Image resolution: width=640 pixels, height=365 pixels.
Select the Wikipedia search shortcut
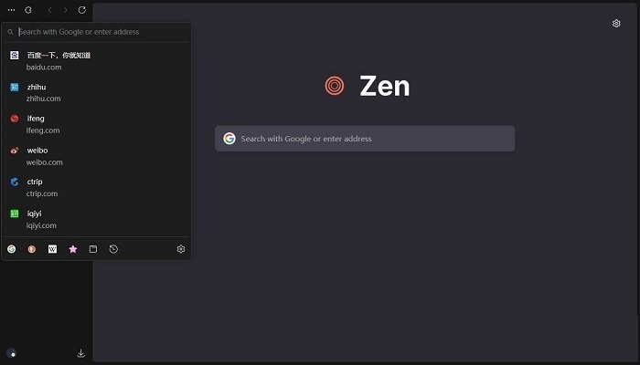[x=52, y=249]
